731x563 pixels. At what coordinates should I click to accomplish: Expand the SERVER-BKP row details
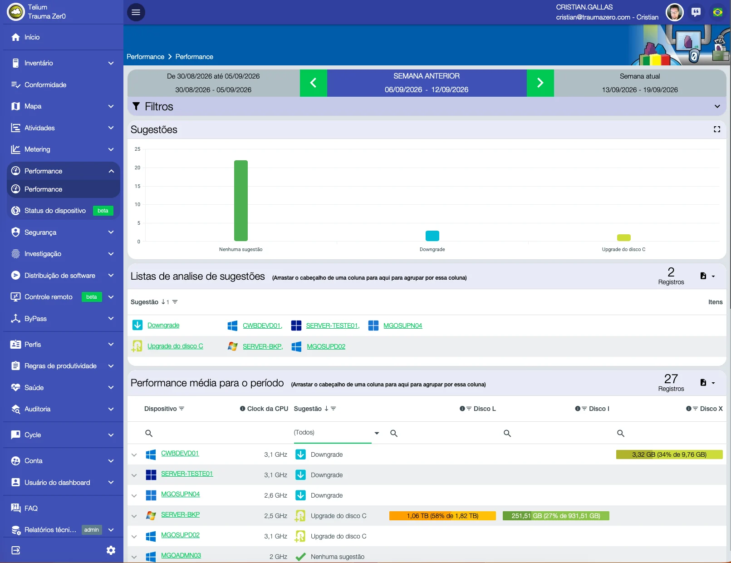click(x=134, y=516)
